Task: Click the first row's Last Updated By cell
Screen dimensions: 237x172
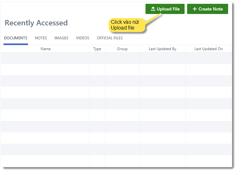Action: click(162, 58)
